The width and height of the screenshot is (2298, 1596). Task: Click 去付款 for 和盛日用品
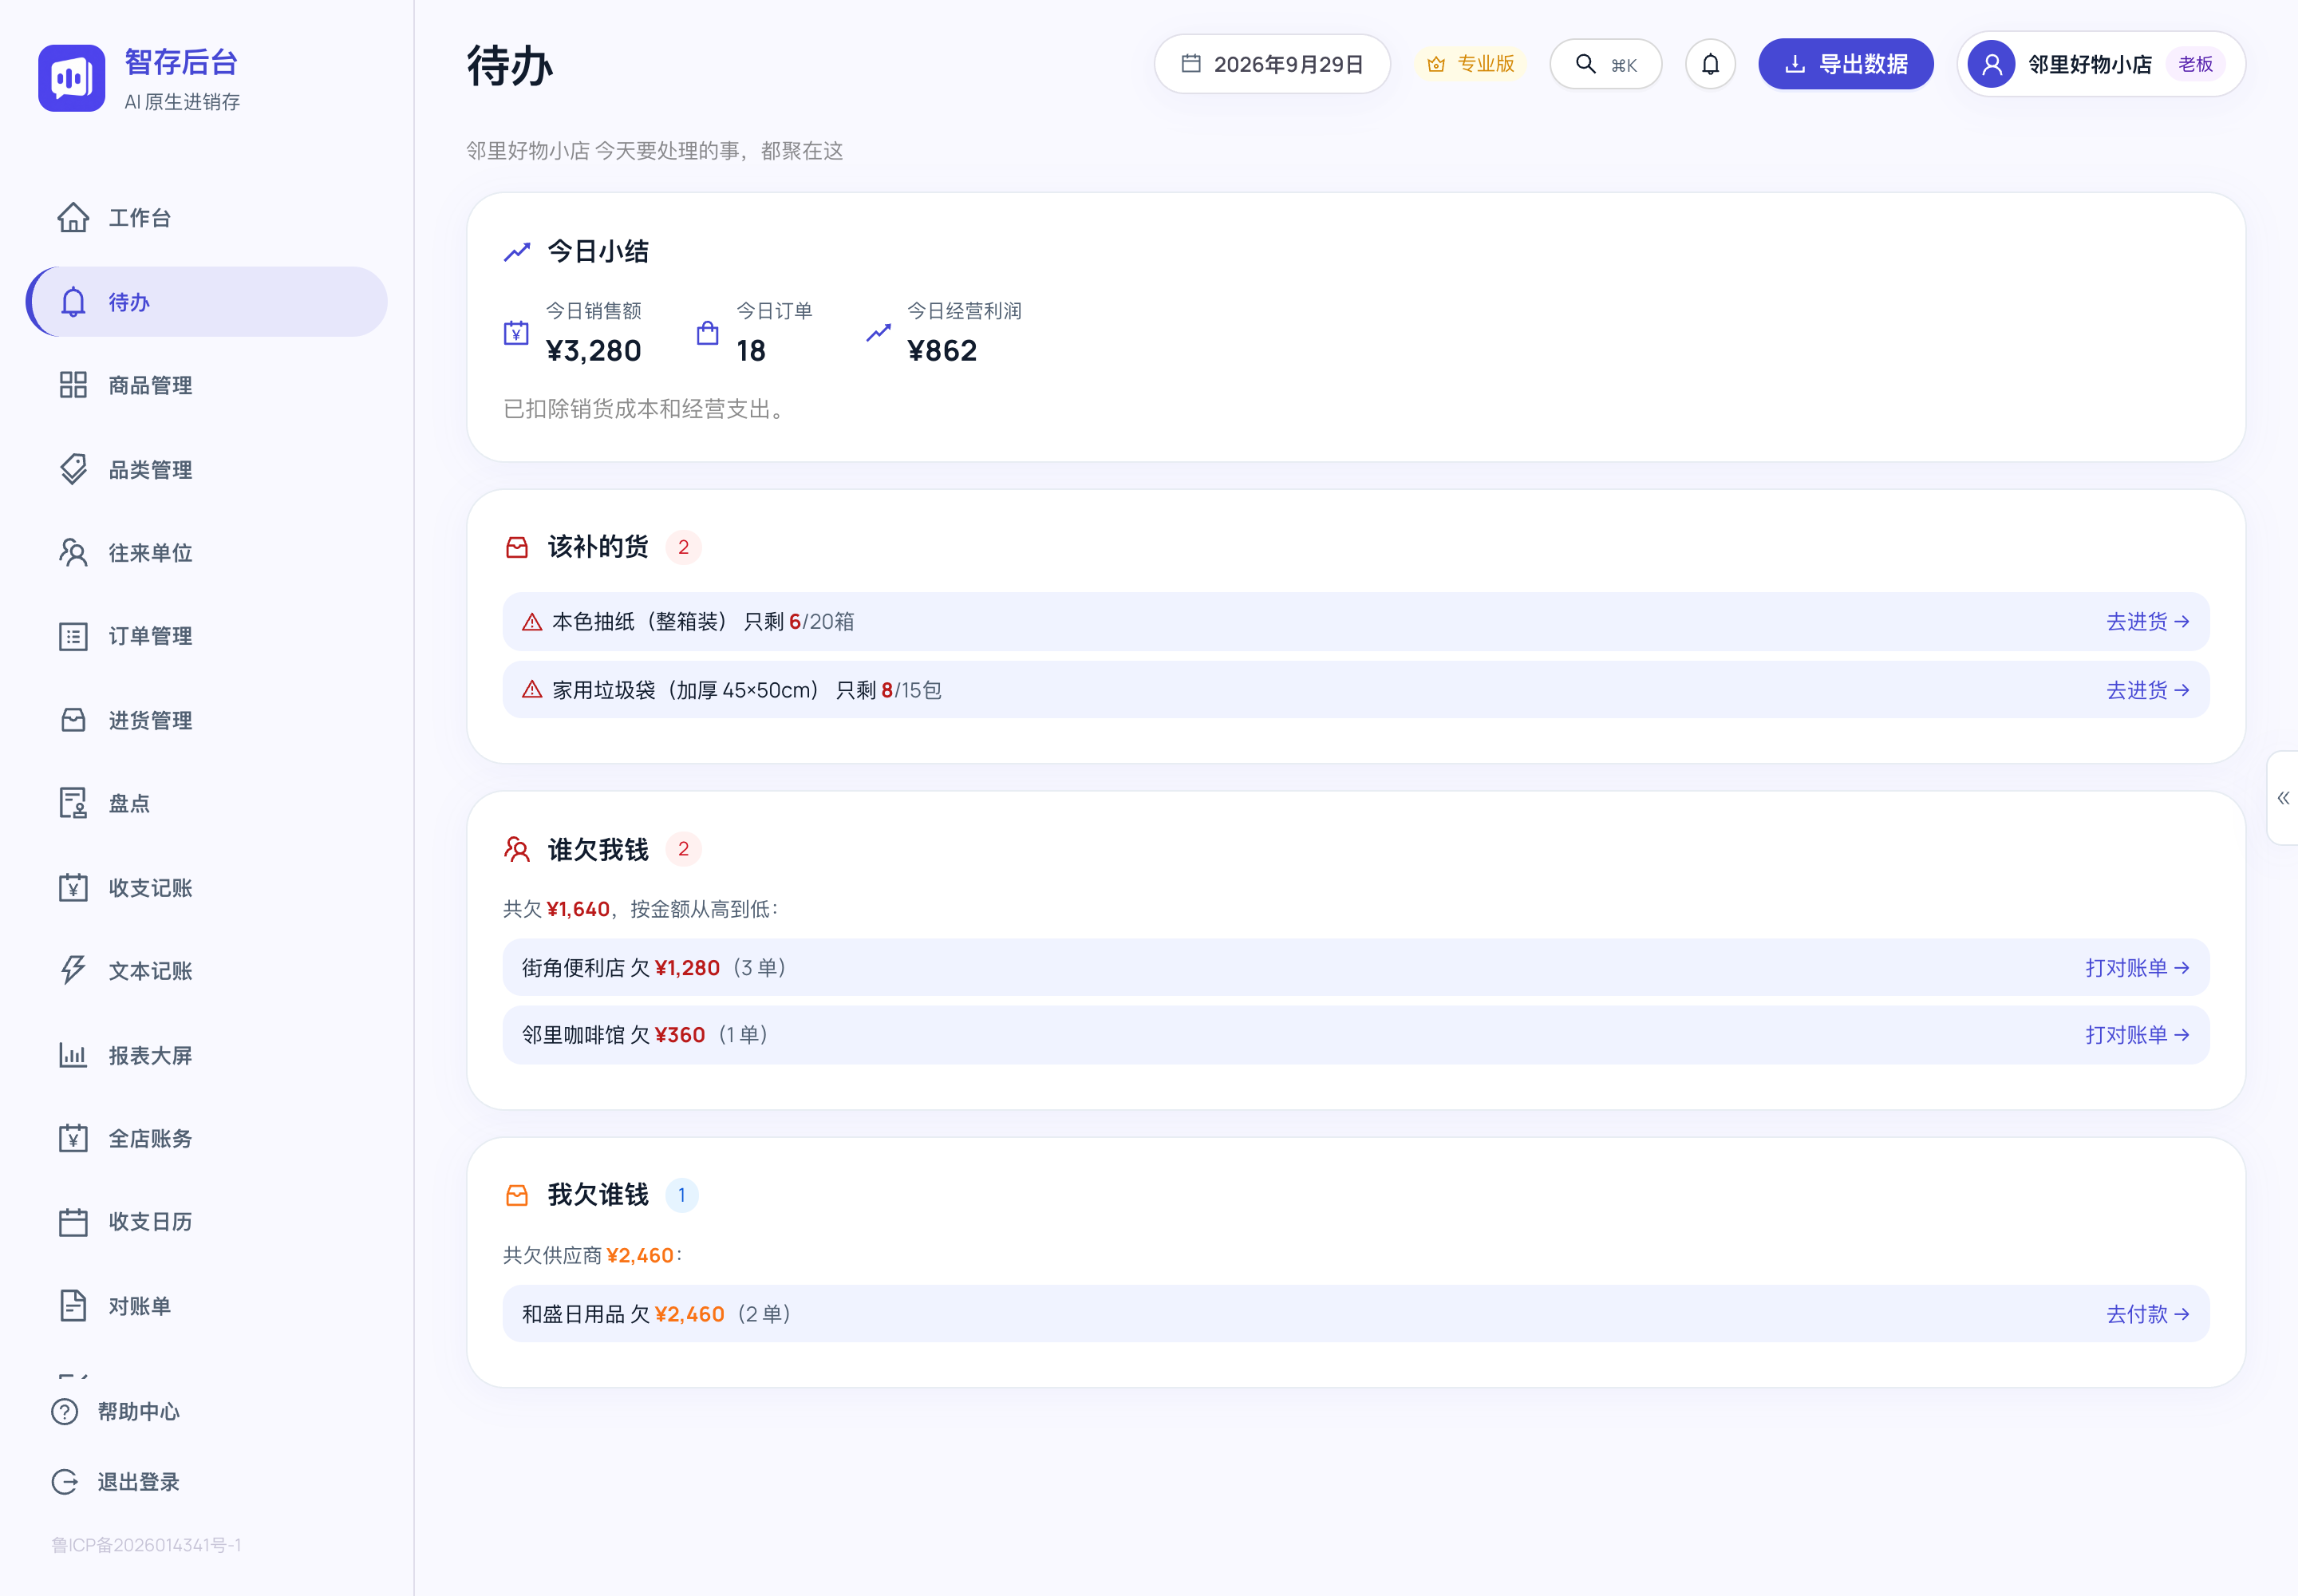click(x=2148, y=1314)
